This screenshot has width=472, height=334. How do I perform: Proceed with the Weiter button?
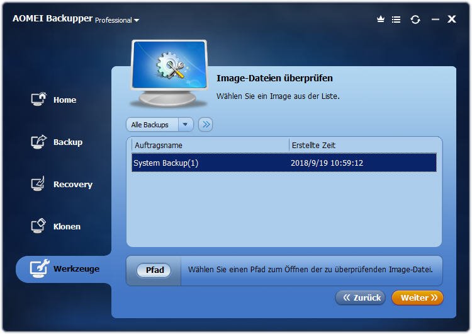coord(418,298)
